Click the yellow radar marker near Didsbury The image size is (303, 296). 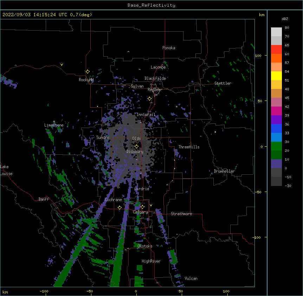[136, 147]
